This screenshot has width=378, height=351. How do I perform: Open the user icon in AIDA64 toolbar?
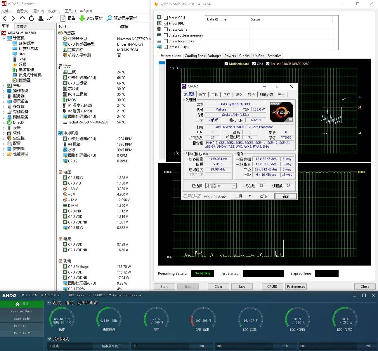point(41,18)
